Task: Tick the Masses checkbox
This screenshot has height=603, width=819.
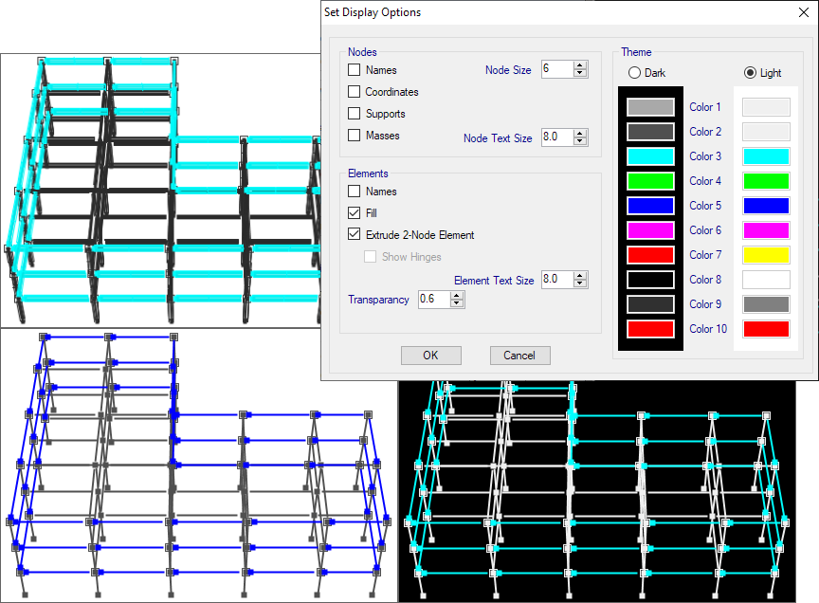Action: point(355,136)
